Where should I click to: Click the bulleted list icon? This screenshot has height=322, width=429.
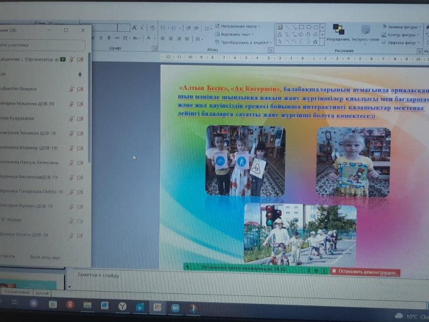pos(164,27)
